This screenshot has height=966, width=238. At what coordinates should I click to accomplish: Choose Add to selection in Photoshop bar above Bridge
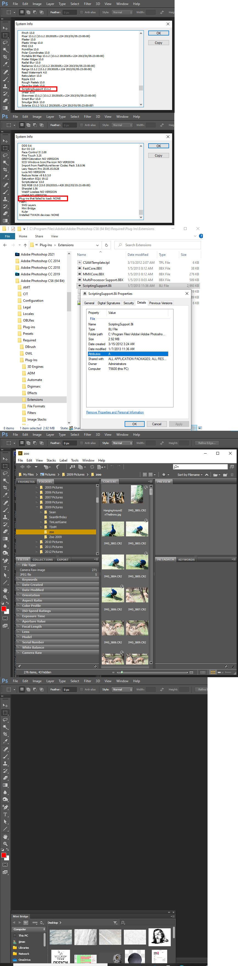pyautogui.click(x=29, y=443)
